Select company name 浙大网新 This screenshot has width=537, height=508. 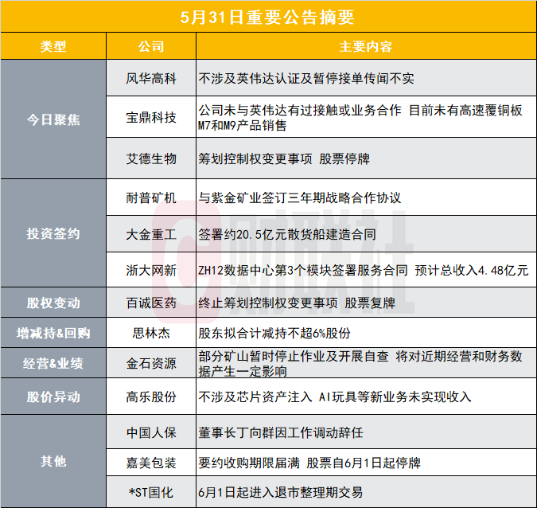point(151,271)
